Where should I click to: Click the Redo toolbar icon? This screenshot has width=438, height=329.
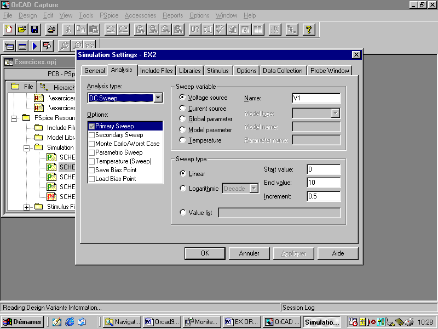(124, 30)
